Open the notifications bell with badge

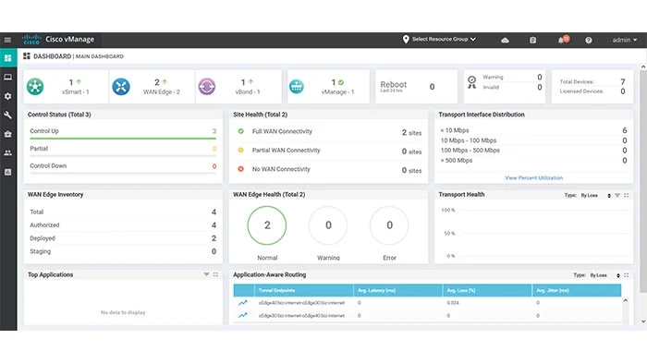pos(563,40)
